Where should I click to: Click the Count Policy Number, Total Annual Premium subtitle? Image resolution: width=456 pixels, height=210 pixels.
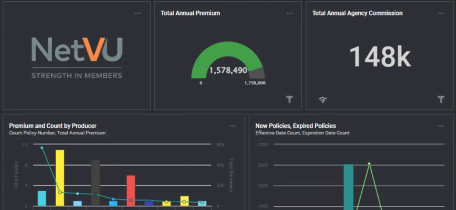tap(57, 133)
